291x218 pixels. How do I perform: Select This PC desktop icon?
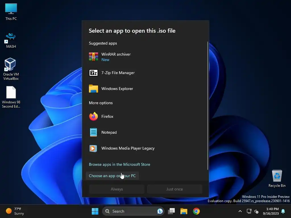[x=11, y=12]
